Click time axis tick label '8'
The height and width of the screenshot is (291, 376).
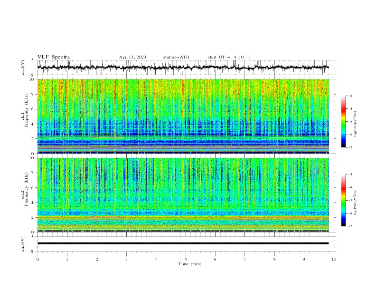click(274, 259)
